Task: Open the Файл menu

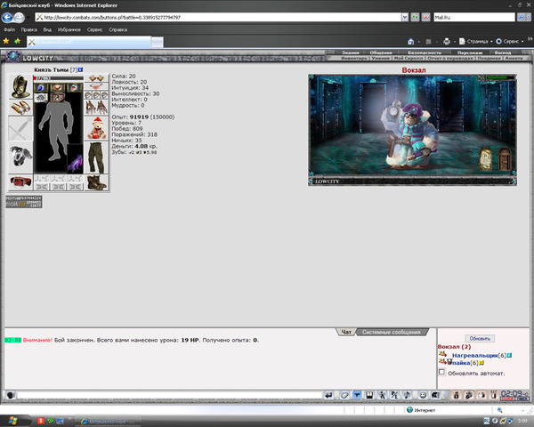Action: pos(9,29)
